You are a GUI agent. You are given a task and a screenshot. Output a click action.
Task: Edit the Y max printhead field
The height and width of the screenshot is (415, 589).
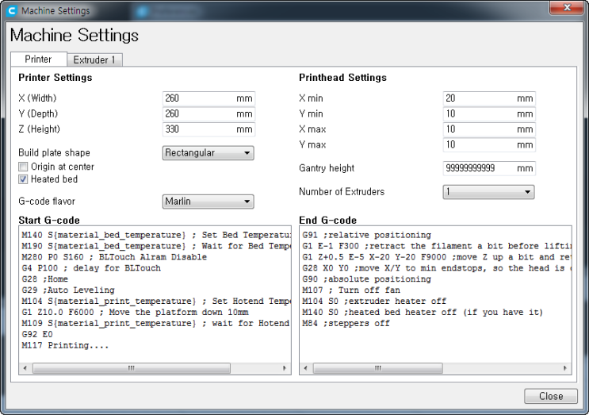click(489, 144)
